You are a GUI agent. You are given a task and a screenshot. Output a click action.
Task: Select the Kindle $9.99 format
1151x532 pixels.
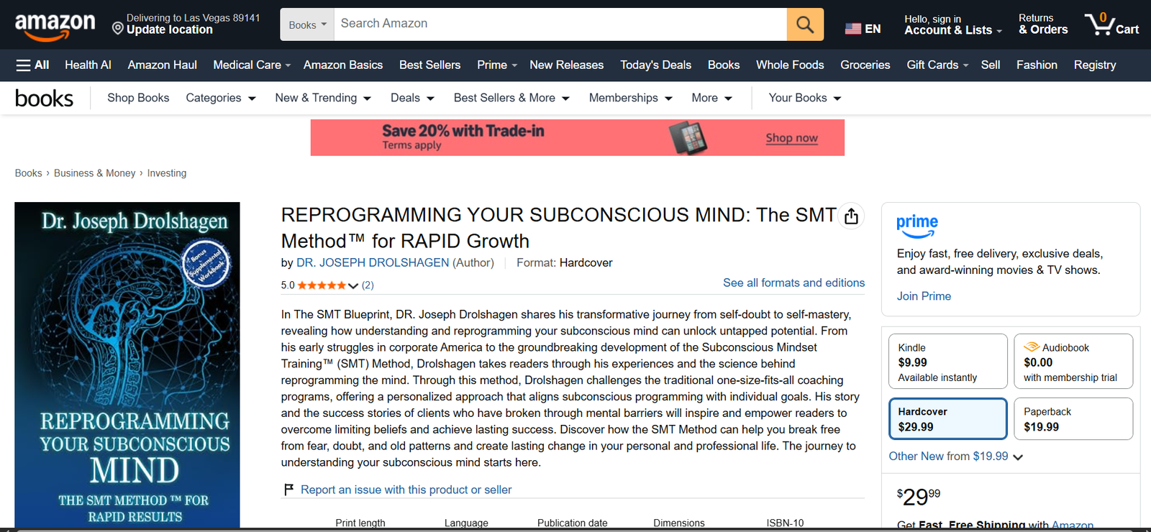pyautogui.click(x=948, y=362)
